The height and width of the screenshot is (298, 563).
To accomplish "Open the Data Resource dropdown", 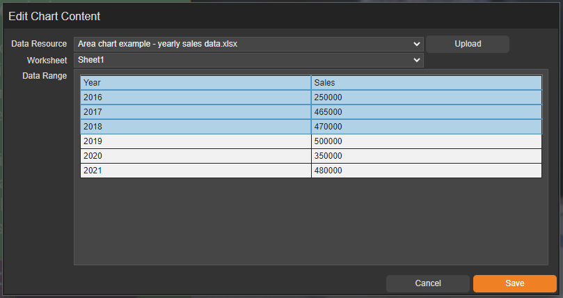I will 248,44.
